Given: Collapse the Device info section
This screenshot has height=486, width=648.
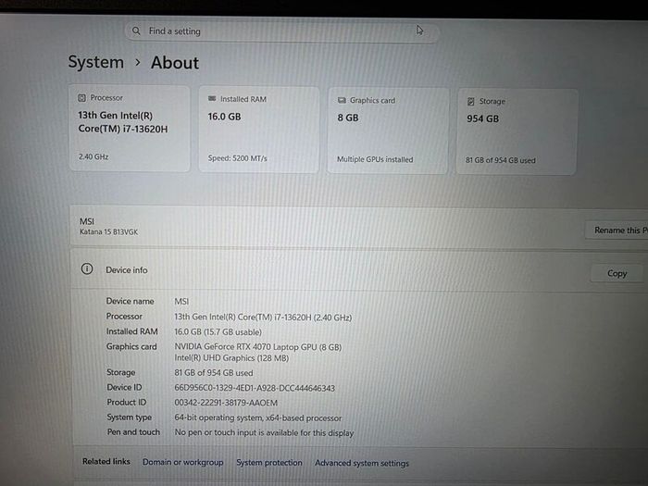Looking at the screenshot, I should point(359,270).
